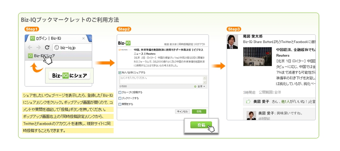This screenshot has height=151, width=340.
Task: Click the IQ favicon on browser tab
Action: tap(32, 38)
